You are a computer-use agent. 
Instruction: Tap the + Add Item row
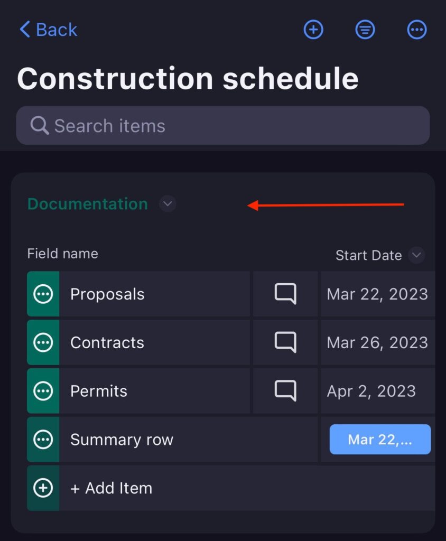tap(111, 488)
